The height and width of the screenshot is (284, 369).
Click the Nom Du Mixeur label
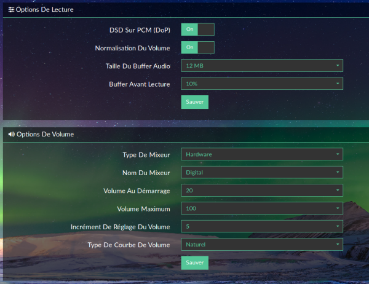146,173
